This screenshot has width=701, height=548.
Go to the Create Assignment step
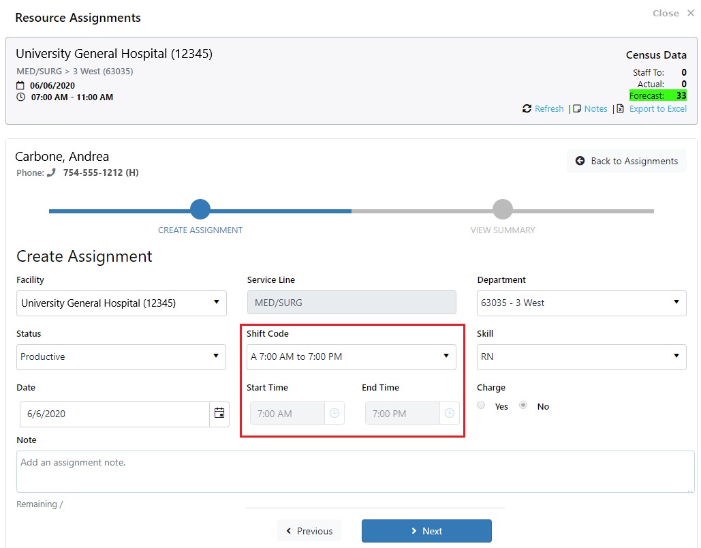click(x=200, y=210)
